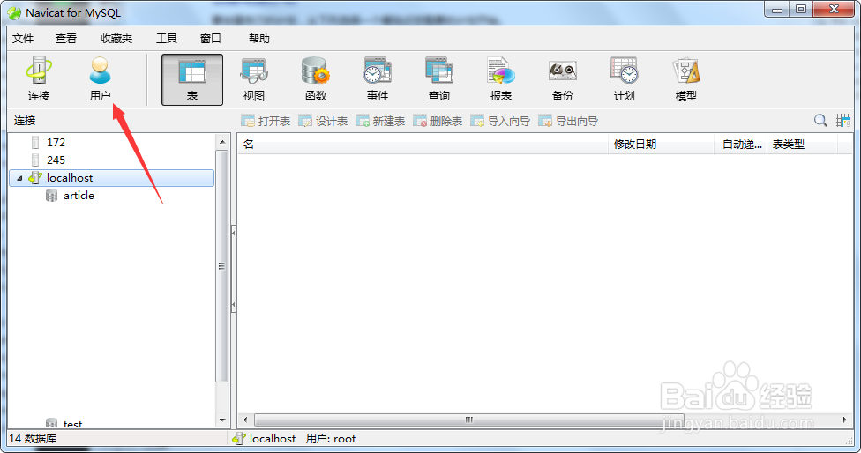The image size is (861, 453).
Task: Select the localhost connection
Action: pyautogui.click(x=111, y=178)
